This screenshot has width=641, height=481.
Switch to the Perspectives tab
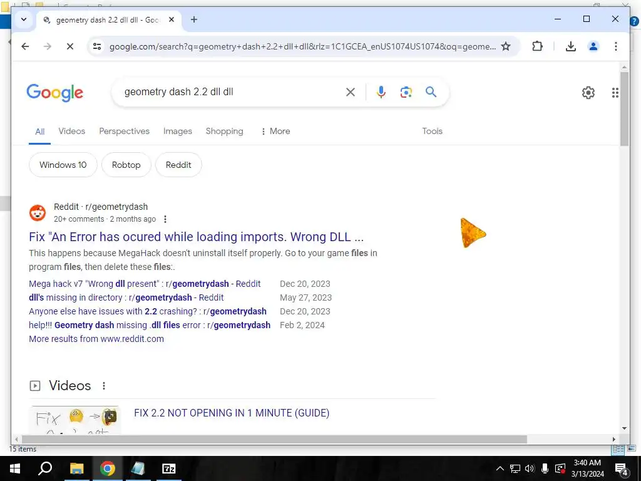tap(125, 132)
